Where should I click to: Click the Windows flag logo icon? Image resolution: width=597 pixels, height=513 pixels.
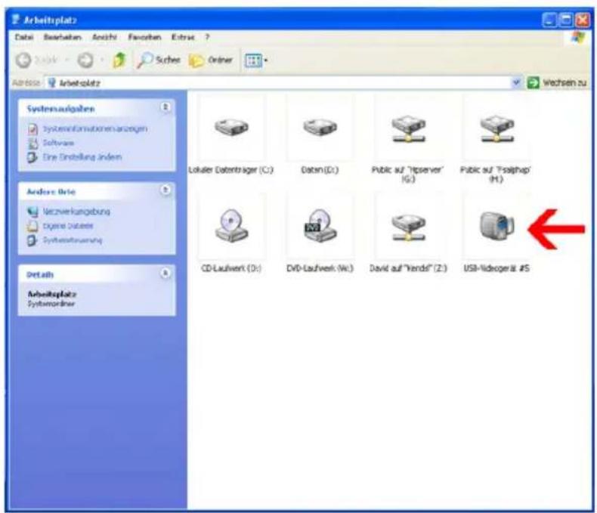point(579,38)
